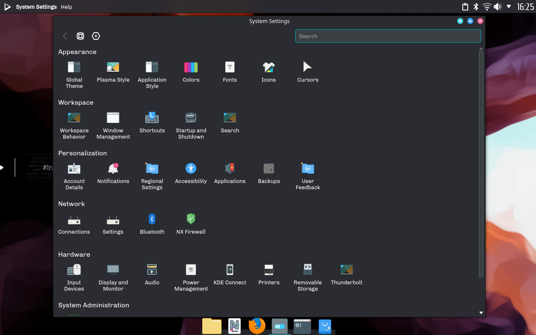
Task: Open the NX Firewall settings
Action: coord(191,222)
